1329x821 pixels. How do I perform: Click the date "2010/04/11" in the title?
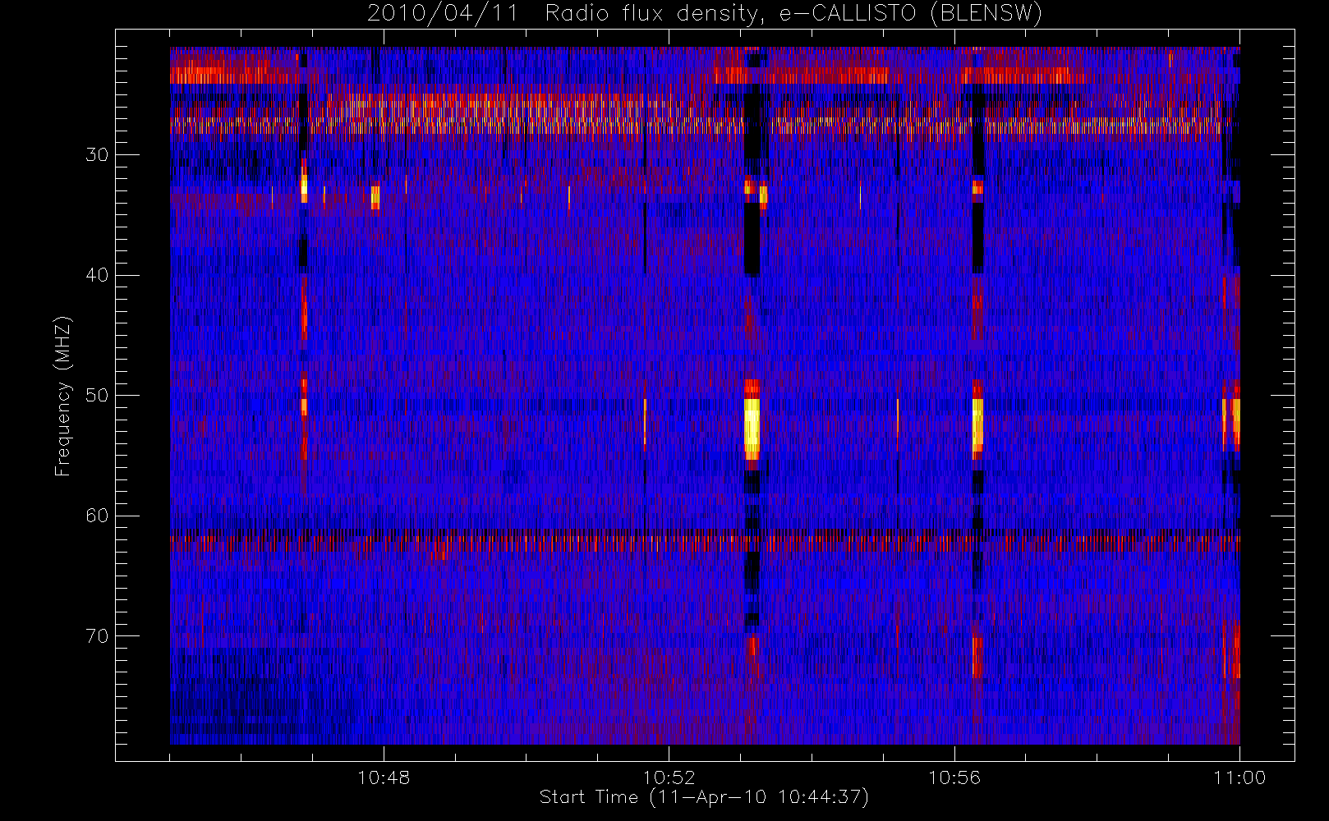[443, 14]
